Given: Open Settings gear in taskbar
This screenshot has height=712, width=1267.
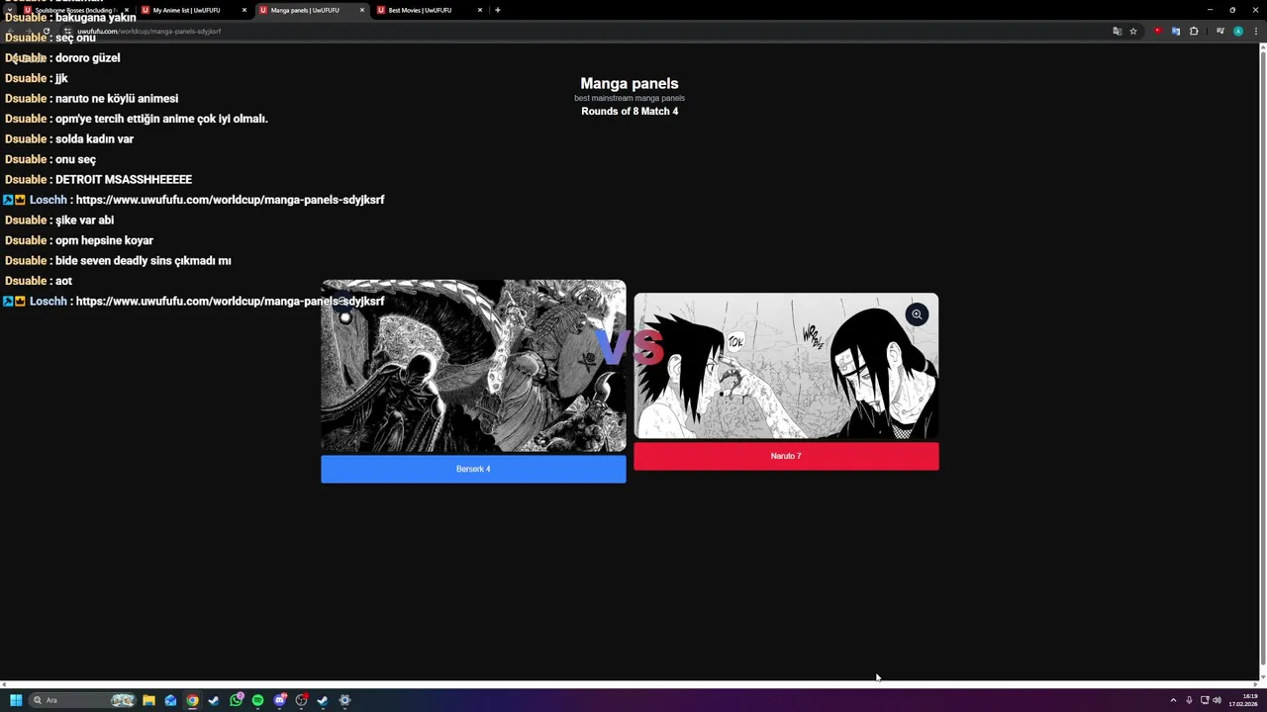Looking at the screenshot, I should point(344,700).
